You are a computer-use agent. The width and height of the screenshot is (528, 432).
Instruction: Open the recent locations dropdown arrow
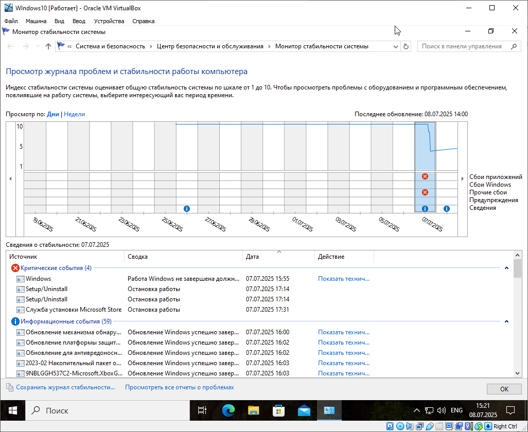click(x=38, y=46)
